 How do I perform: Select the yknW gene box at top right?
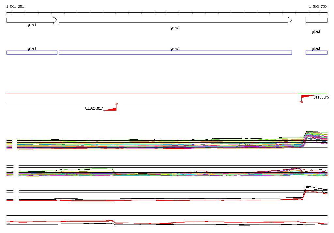(316, 20)
